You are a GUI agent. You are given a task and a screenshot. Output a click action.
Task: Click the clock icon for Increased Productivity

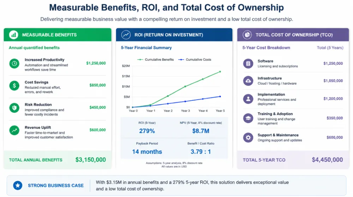tap(14, 63)
